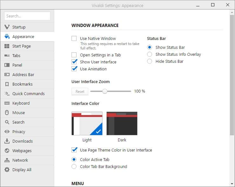Image resolution: width=235 pixels, height=187 pixels.
Task: Click the Start Page grid icon
Action: [7, 46]
